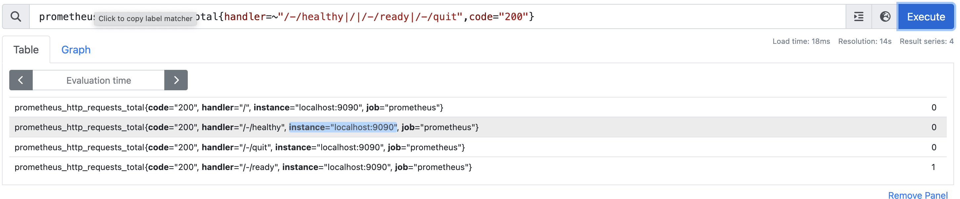960x199 pixels.
Task: Click the Evaluation time input field
Action: [99, 80]
